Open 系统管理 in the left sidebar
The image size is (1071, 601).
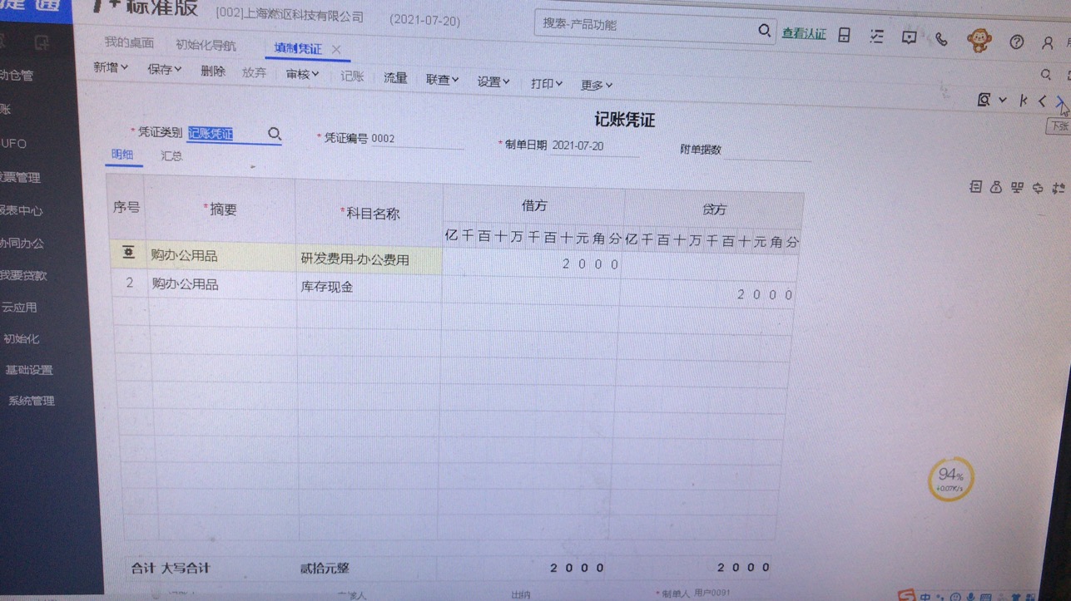click(32, 401)
